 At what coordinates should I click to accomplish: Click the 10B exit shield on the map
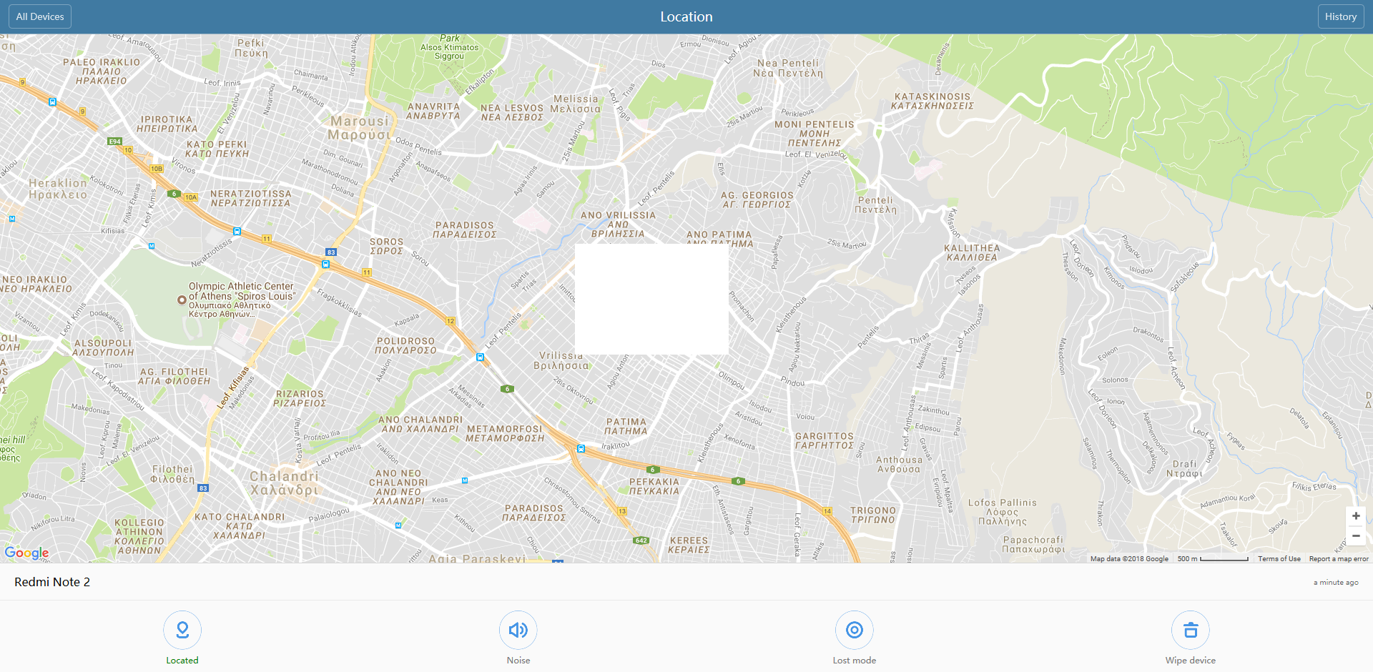coord(157,169)
